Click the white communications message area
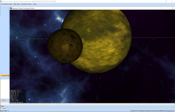 (x=5, y=89)
